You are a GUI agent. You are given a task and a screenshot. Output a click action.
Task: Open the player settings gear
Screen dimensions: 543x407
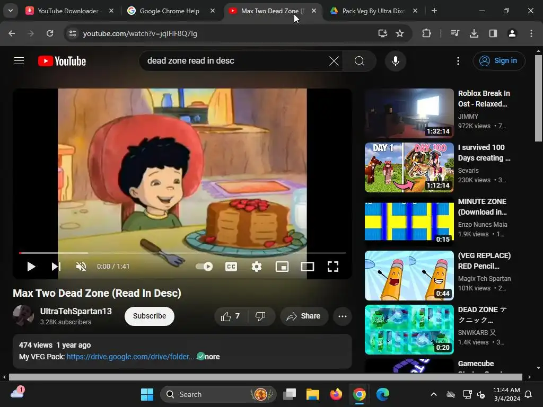(x=257, y=267)
